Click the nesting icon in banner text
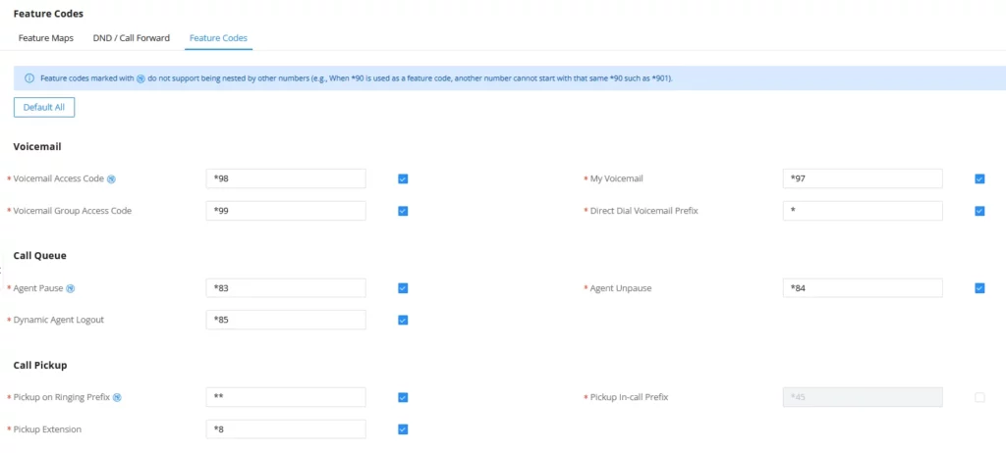1006x453 pixels. coord(140,78)
